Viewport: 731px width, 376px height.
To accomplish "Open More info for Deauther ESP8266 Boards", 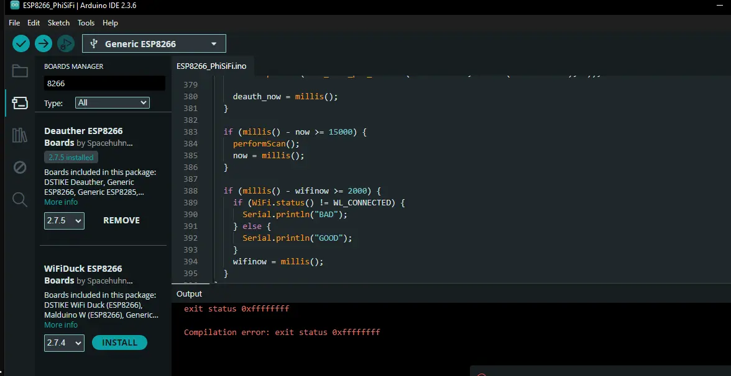I will [x=61, y=202].
